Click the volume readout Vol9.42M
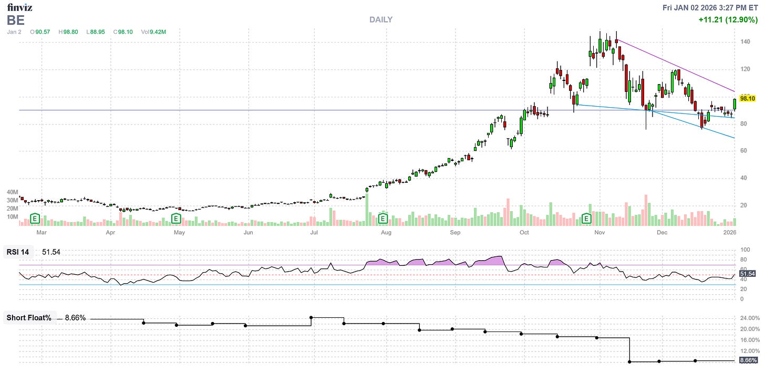 click(x=154, y=32)
